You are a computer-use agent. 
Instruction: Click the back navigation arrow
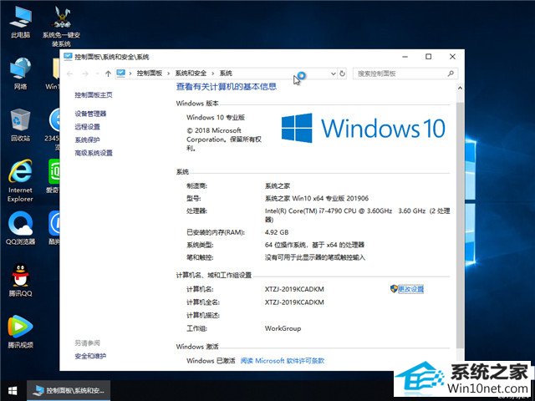pyautogui.click(x=70, y=74)
